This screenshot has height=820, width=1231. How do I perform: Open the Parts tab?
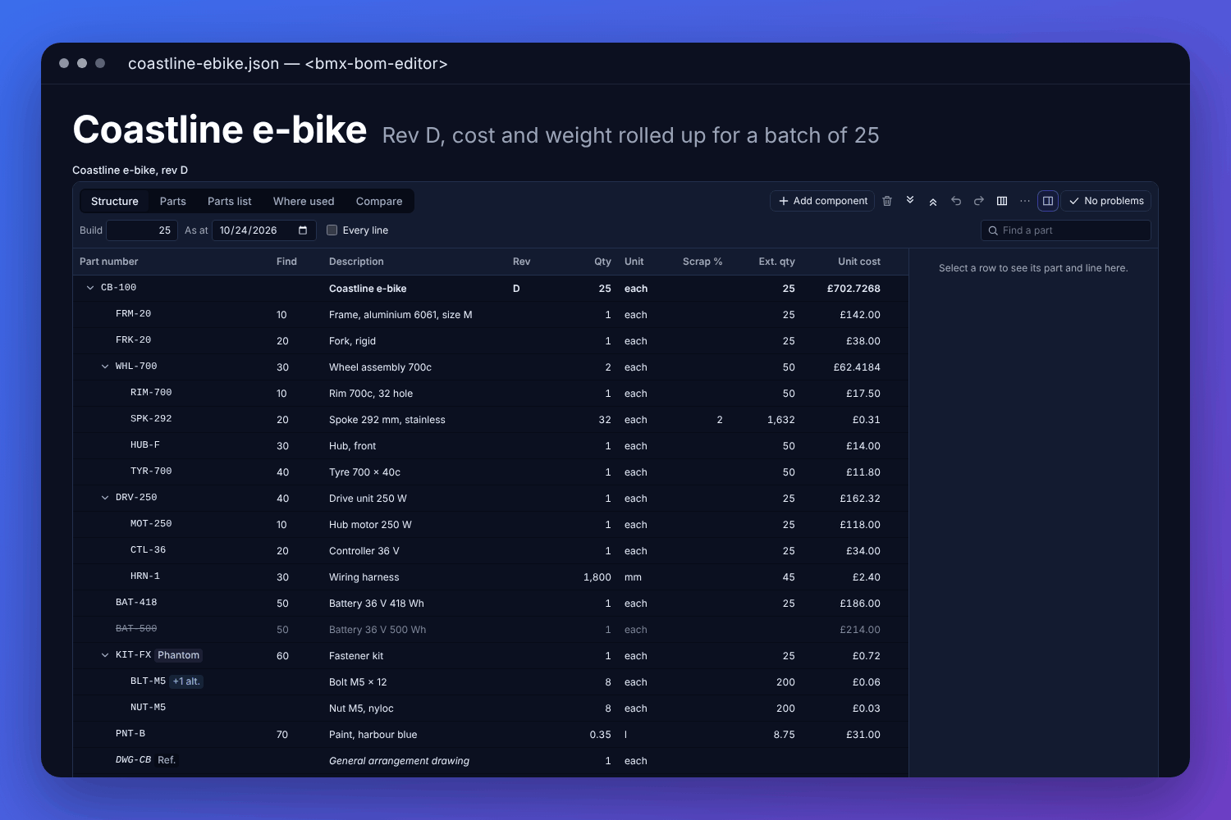coord(173,201)
